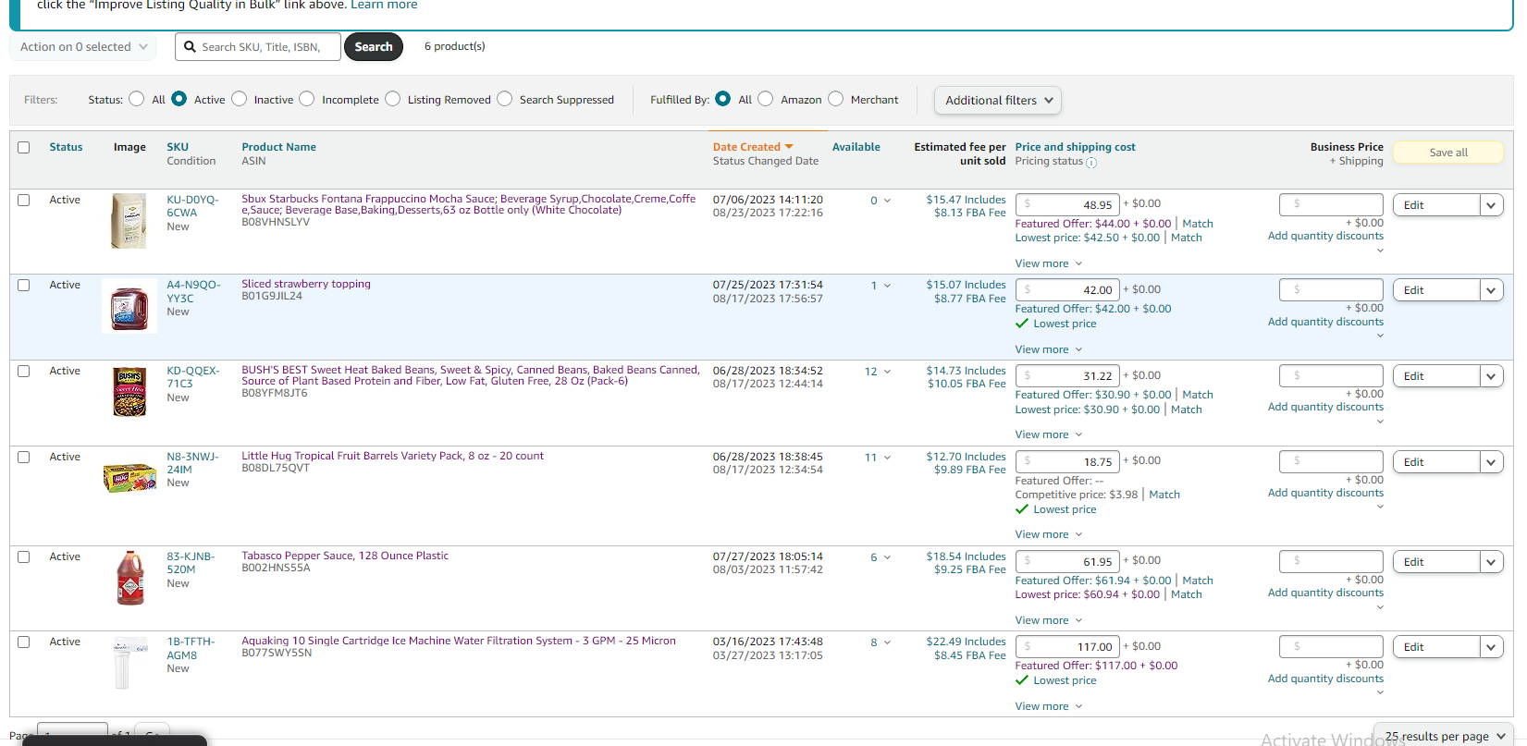Choose the Listing Removed status filter
The image size is (1527, 746).
[x=393, y=99]
